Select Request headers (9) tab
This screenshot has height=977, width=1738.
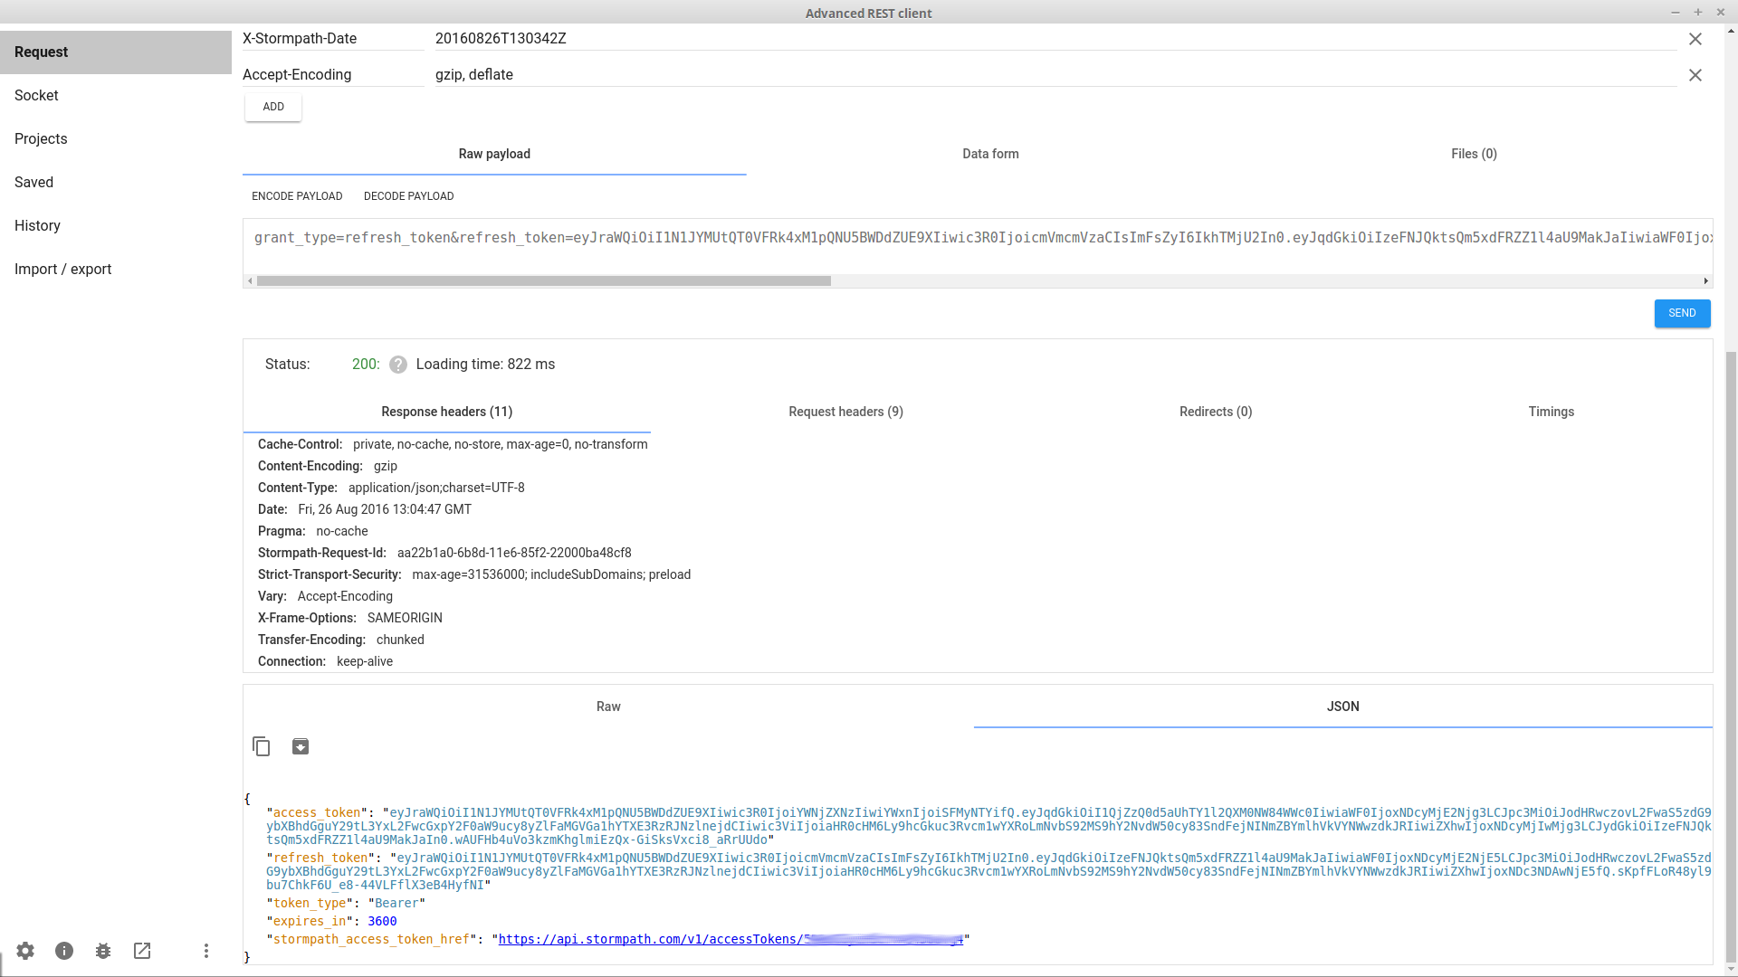pyautogui.click(x=845, y=412)
